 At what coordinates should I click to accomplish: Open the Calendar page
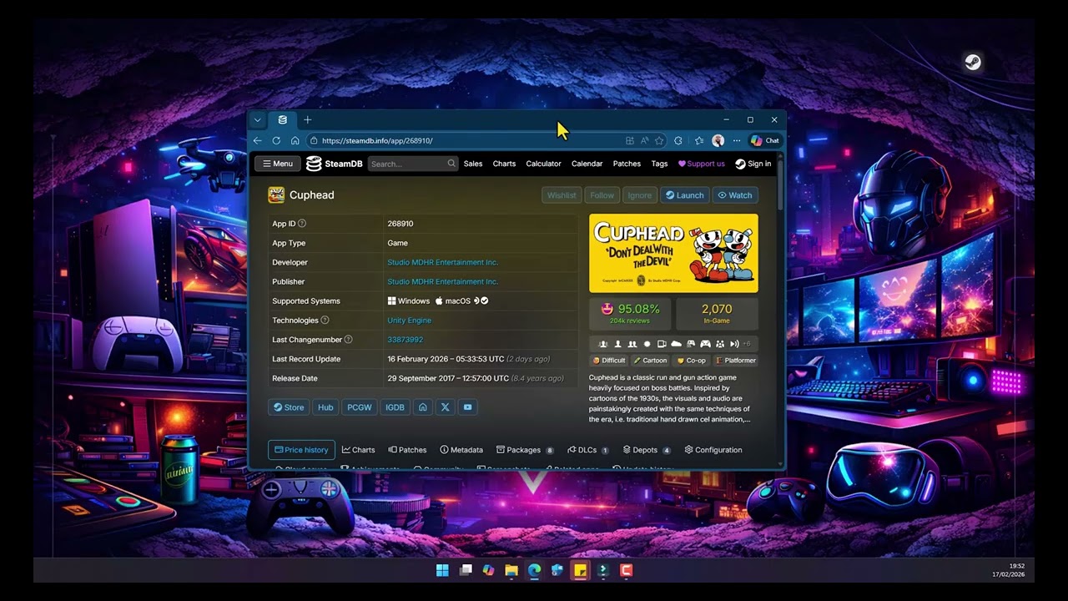pyautogui.click(x=587, y=164)
